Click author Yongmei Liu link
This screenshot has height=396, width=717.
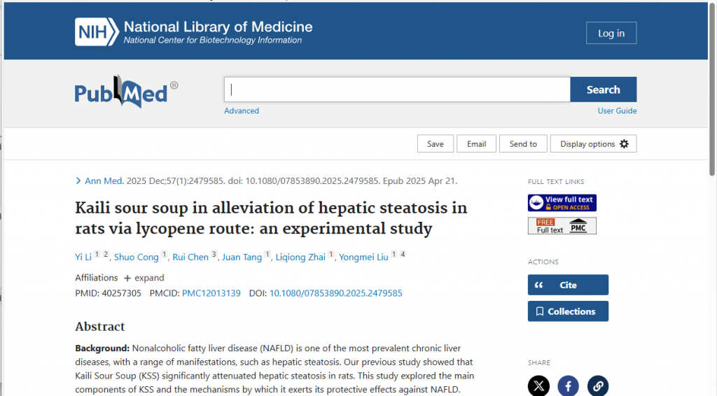click(x=363, y=257)
